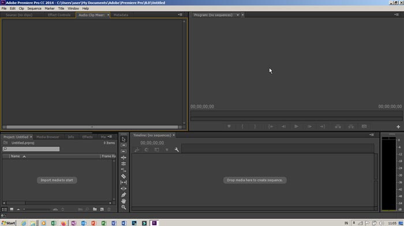The width and height of the screenshot is (404, 226).
Task: Open the Program monitor panel flyout menu
Action: 396,14
